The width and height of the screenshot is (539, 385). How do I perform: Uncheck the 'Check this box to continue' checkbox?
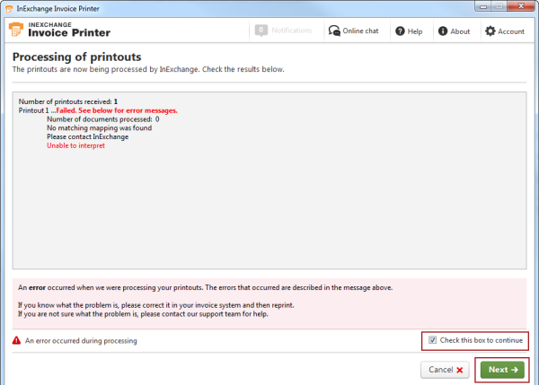point(432,340)
